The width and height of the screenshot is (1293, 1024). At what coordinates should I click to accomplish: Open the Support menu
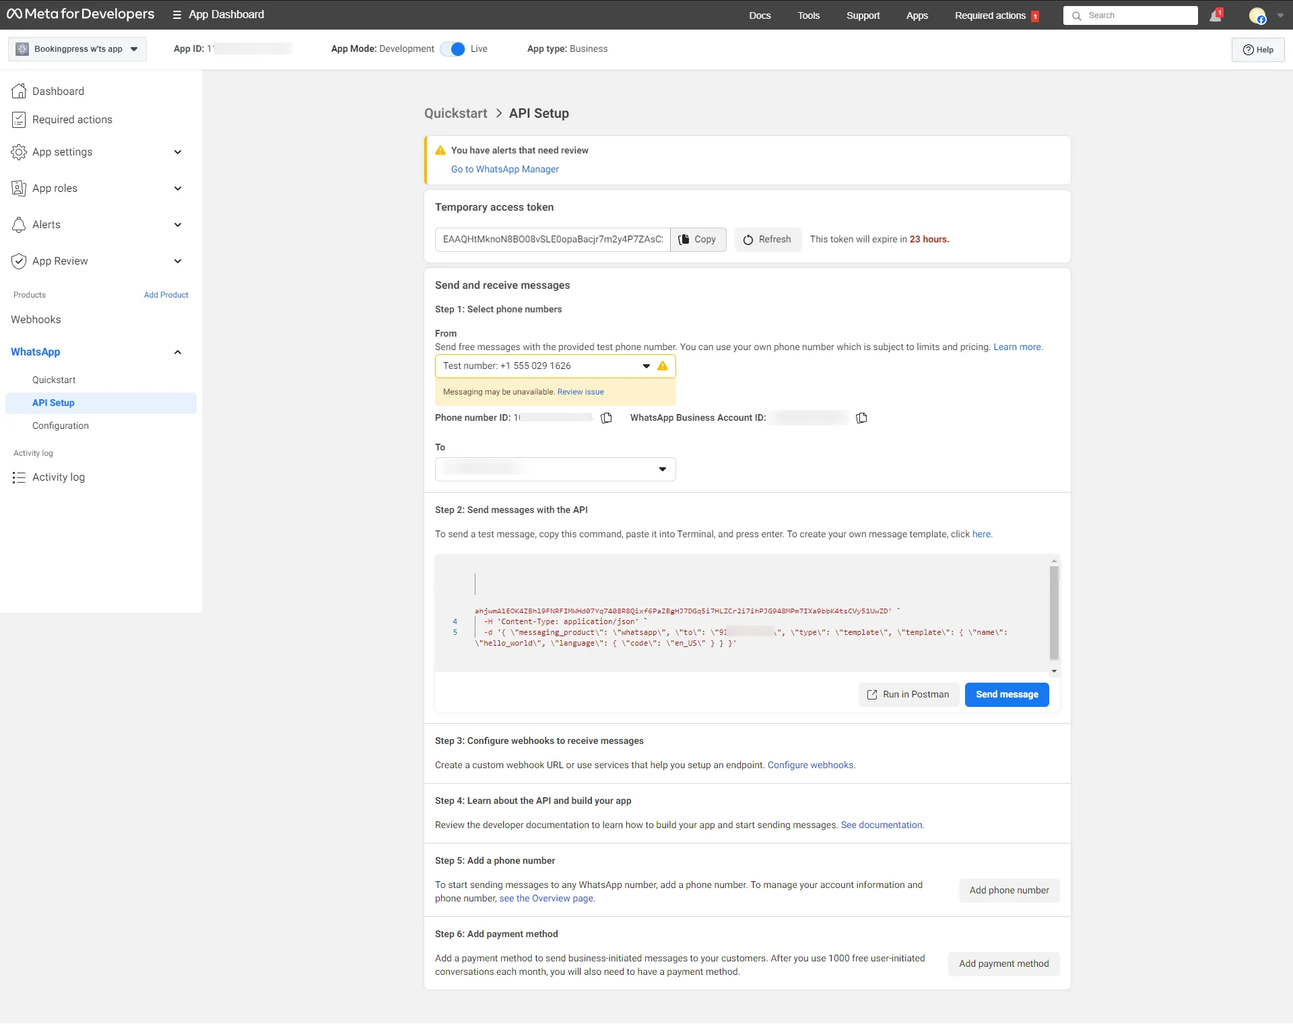(863, 15)
